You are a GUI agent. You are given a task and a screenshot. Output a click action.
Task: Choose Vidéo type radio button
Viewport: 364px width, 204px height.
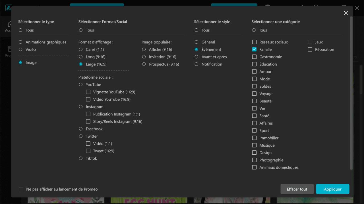(x=20, y=49)
